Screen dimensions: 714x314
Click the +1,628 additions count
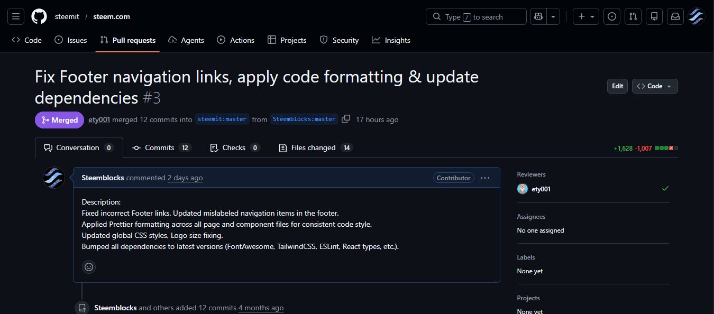623,149
